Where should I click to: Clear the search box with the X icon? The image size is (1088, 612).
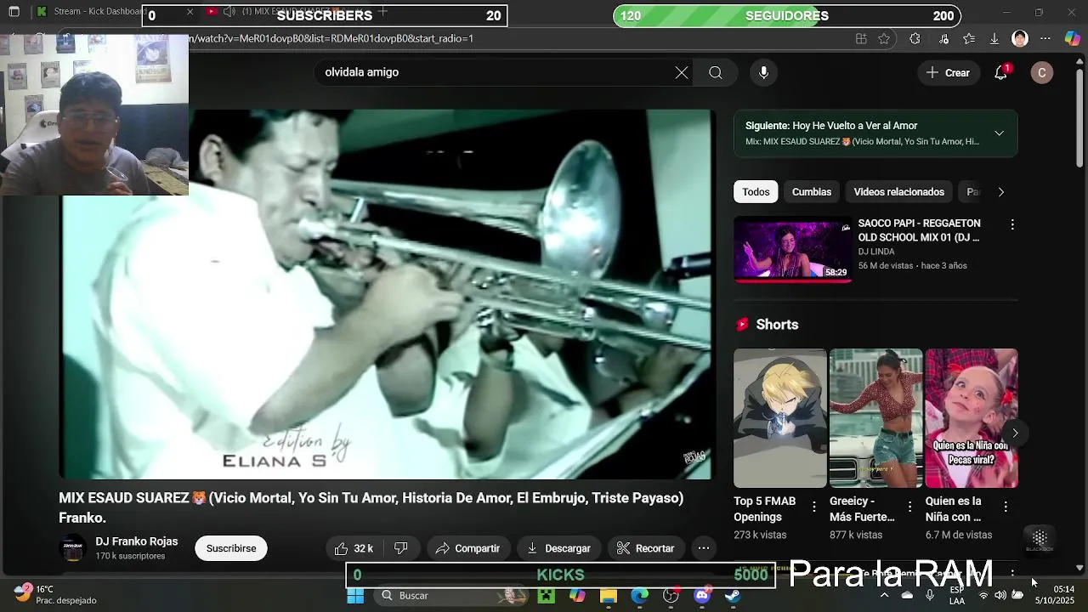(x=682, y=72)
